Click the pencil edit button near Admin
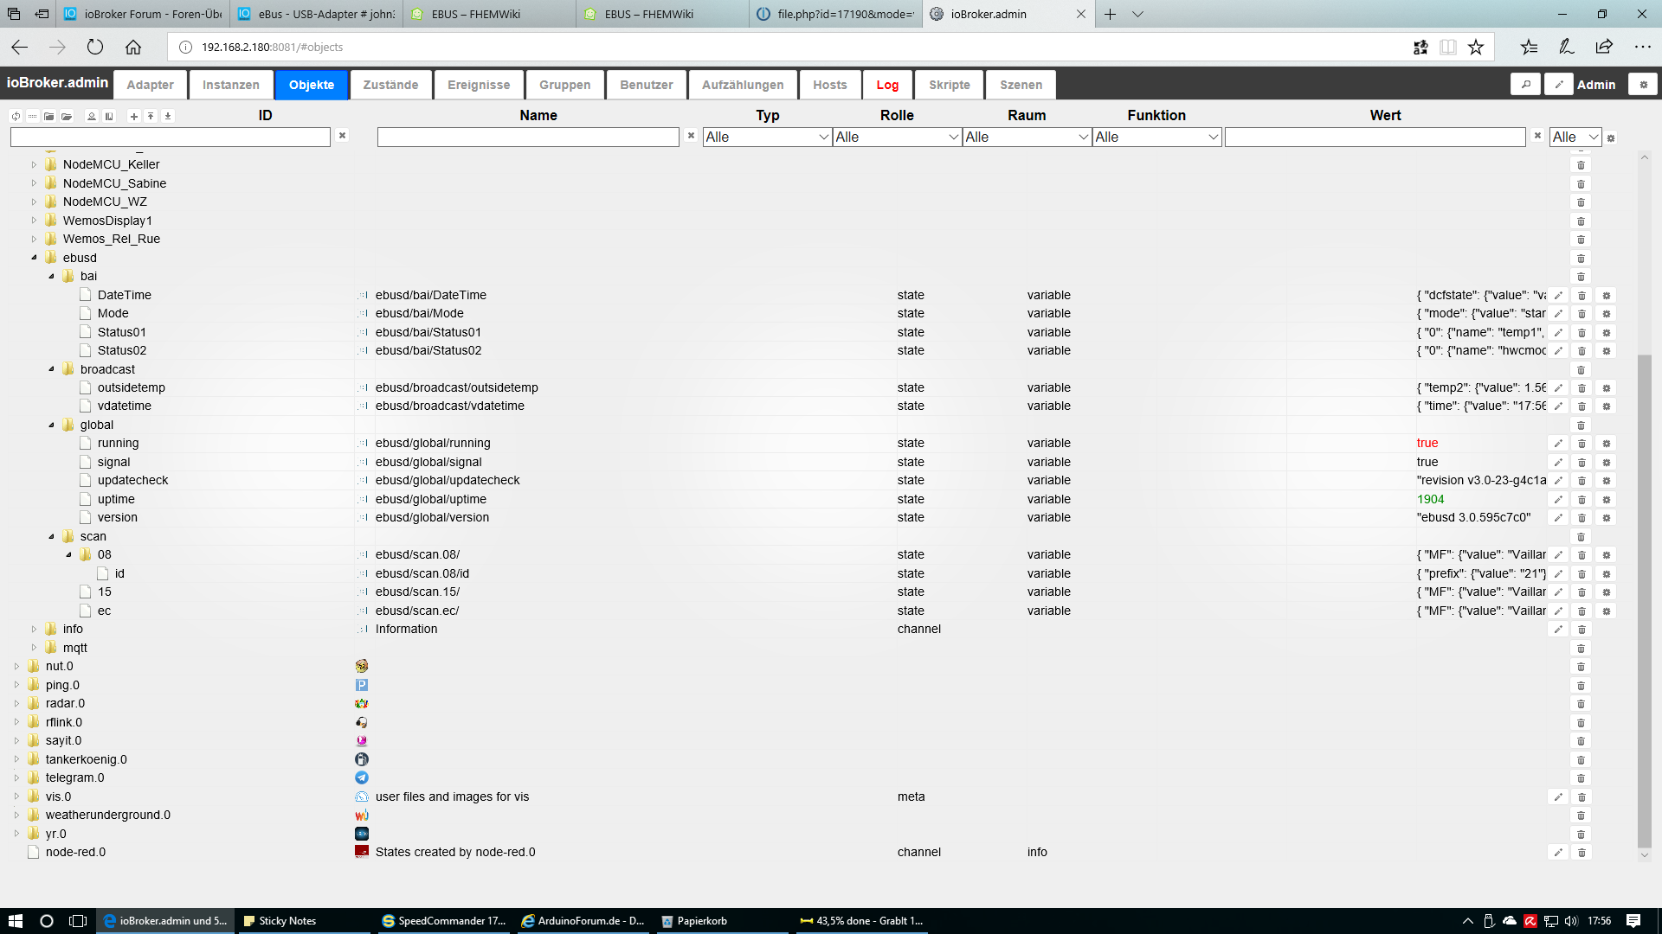This screenshot has width=1662, height=934. tap(1559, 84)
